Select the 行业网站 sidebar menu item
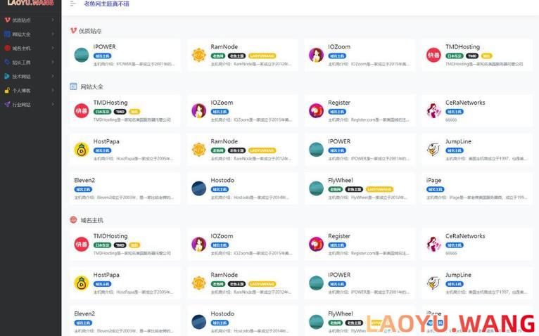This screenshot has width=539, height=336. click(x=22, y=105)
